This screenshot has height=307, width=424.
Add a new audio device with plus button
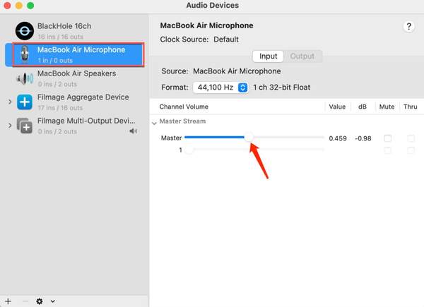tap(8, 301)
